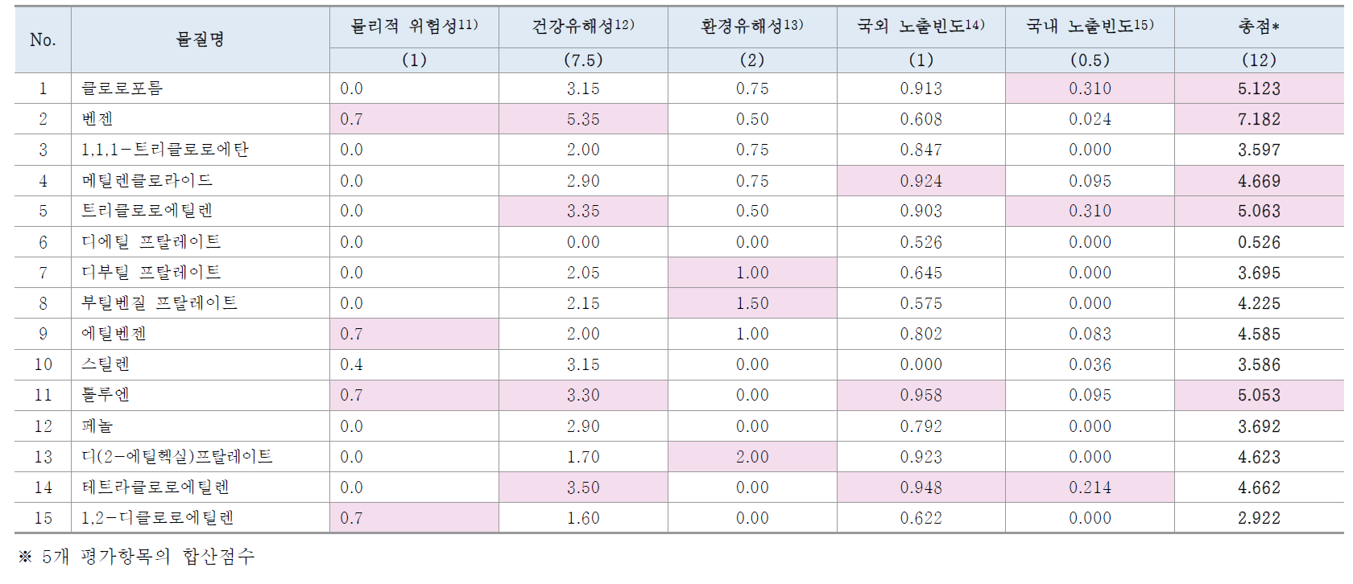Click the (12) weight under 총점
The image size is (1353, 584).
pos(1259,60)
